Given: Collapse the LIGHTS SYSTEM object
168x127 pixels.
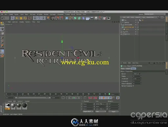Looking at the screenshot, I should pyautogui.click(x=121, y=27).
